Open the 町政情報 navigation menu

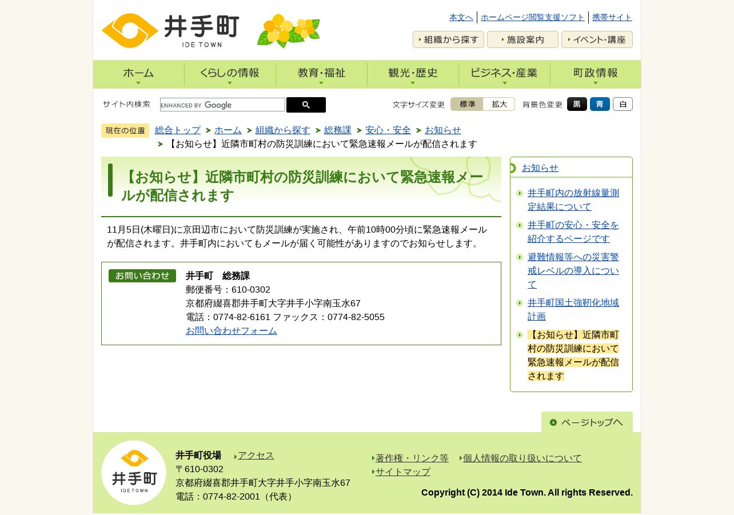click(x=596, y=74)
